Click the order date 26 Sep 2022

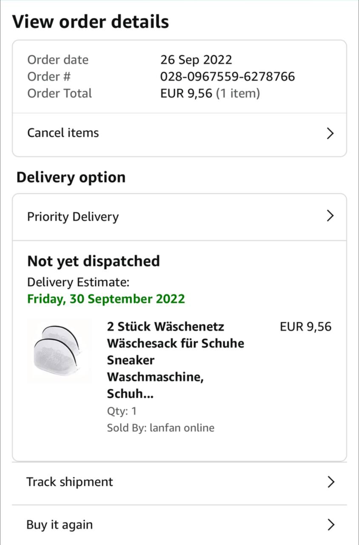(196, 60)
